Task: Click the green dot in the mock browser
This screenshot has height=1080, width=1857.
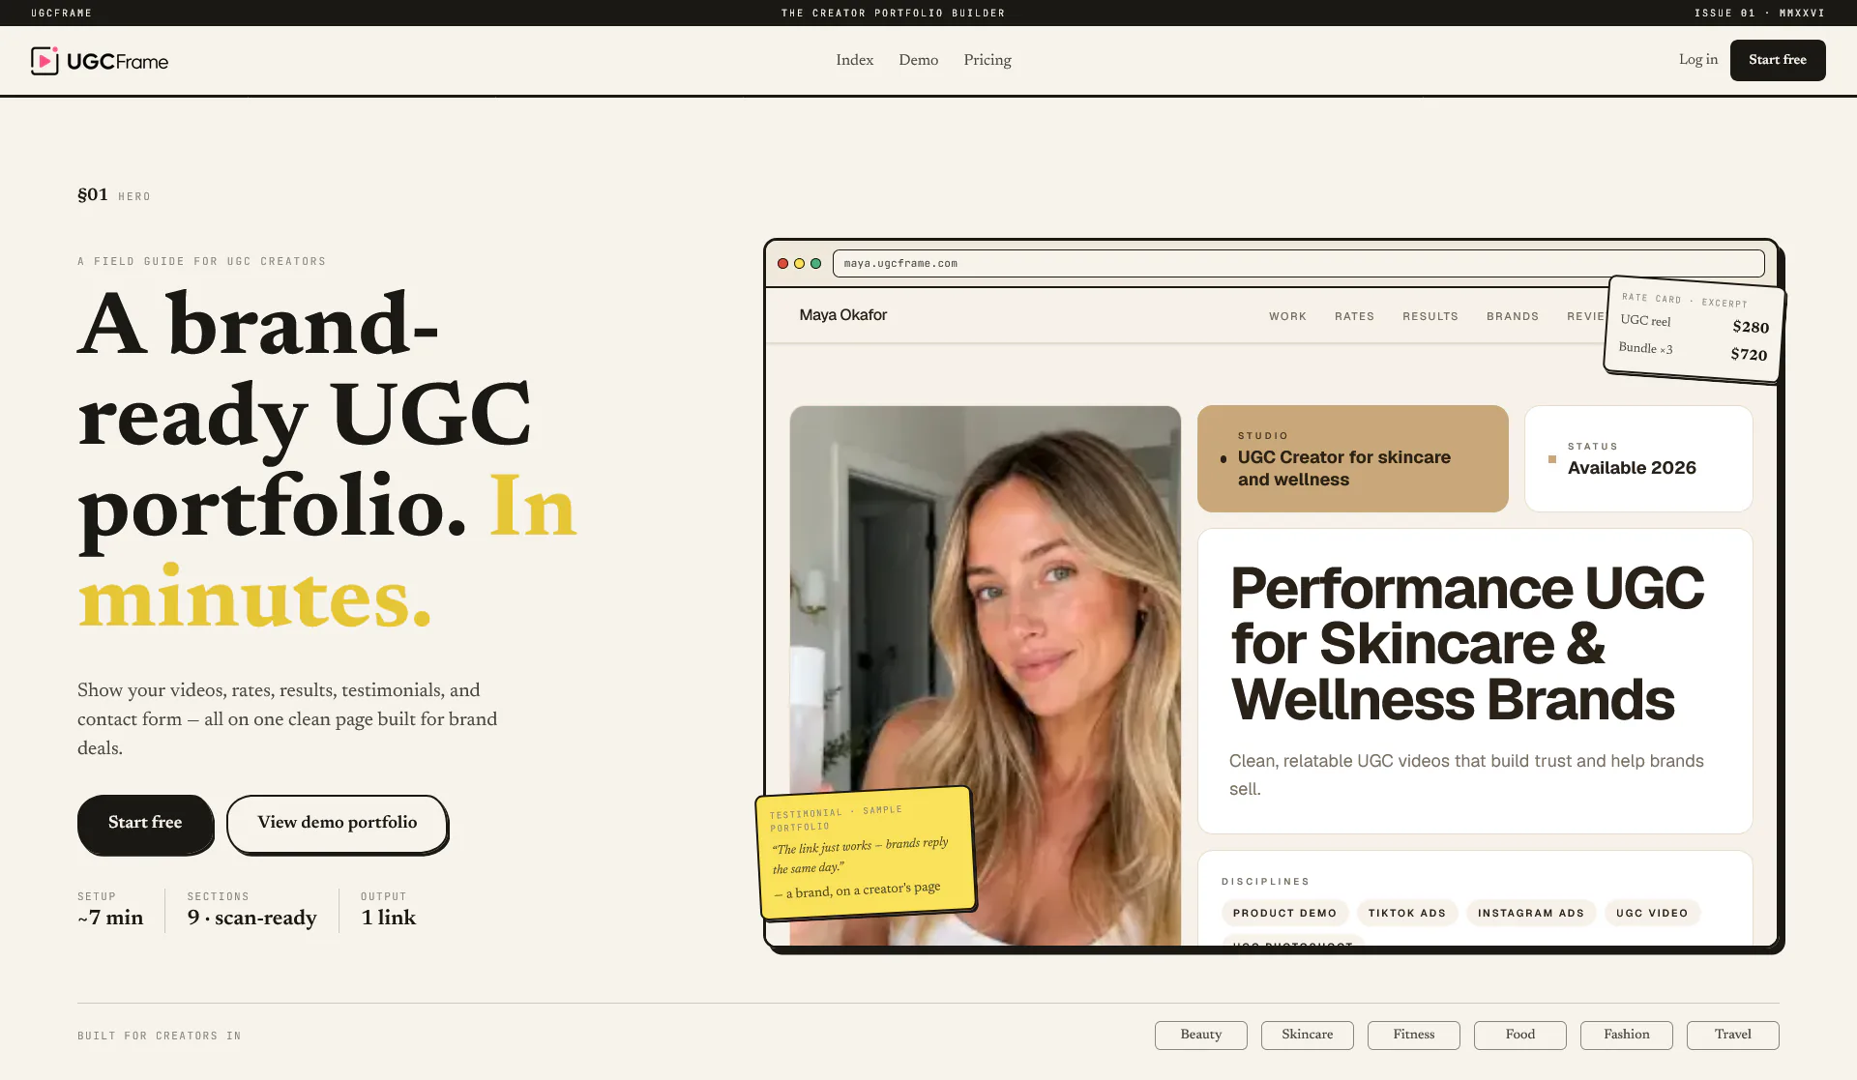Action: click(x=815, y=263)
